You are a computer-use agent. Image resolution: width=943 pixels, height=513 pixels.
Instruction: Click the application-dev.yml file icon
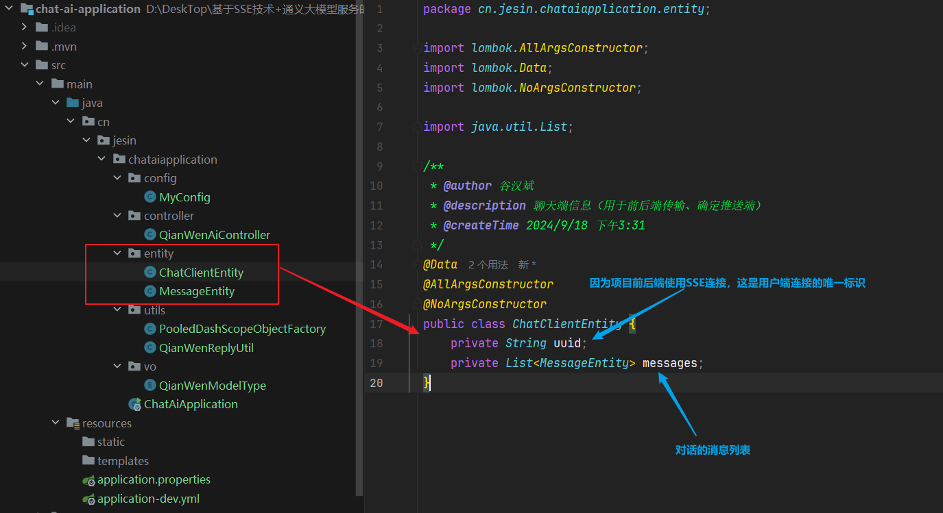click(88, 499)
